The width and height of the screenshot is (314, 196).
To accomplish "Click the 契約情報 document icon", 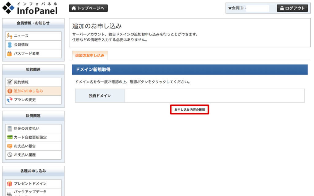I will tap(10, 82).
